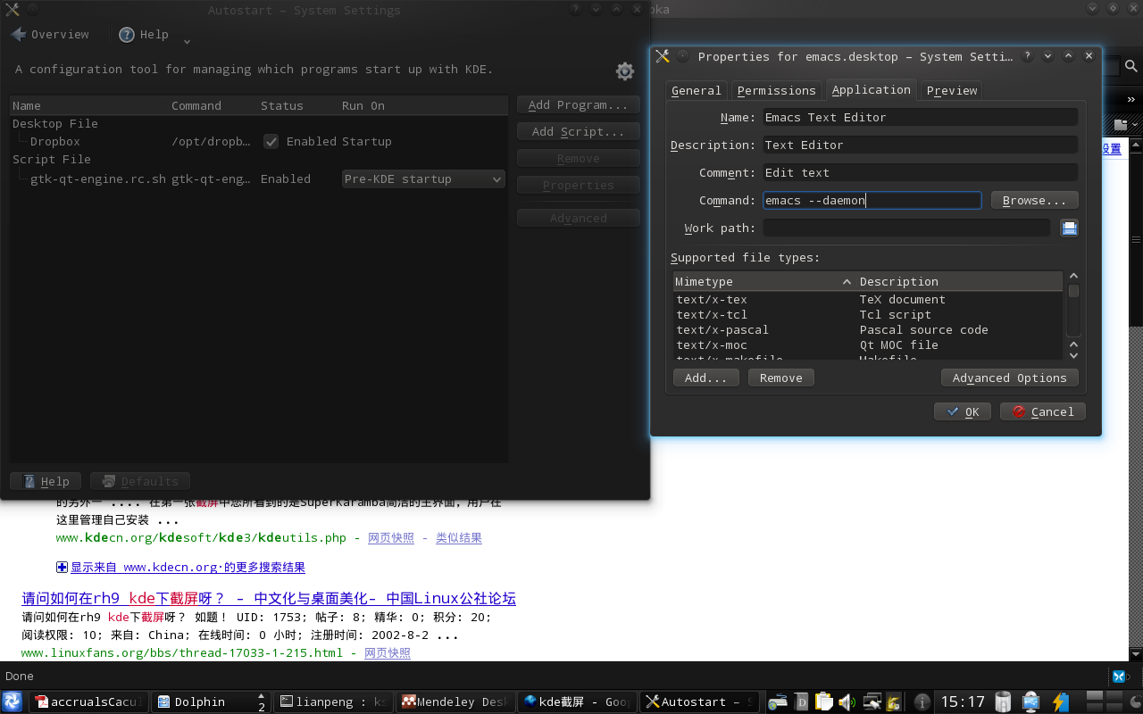1143x714 pixels.
Task: Expand the toolbar overflow chevron beside Help
Action: click(x=187, y=41)
